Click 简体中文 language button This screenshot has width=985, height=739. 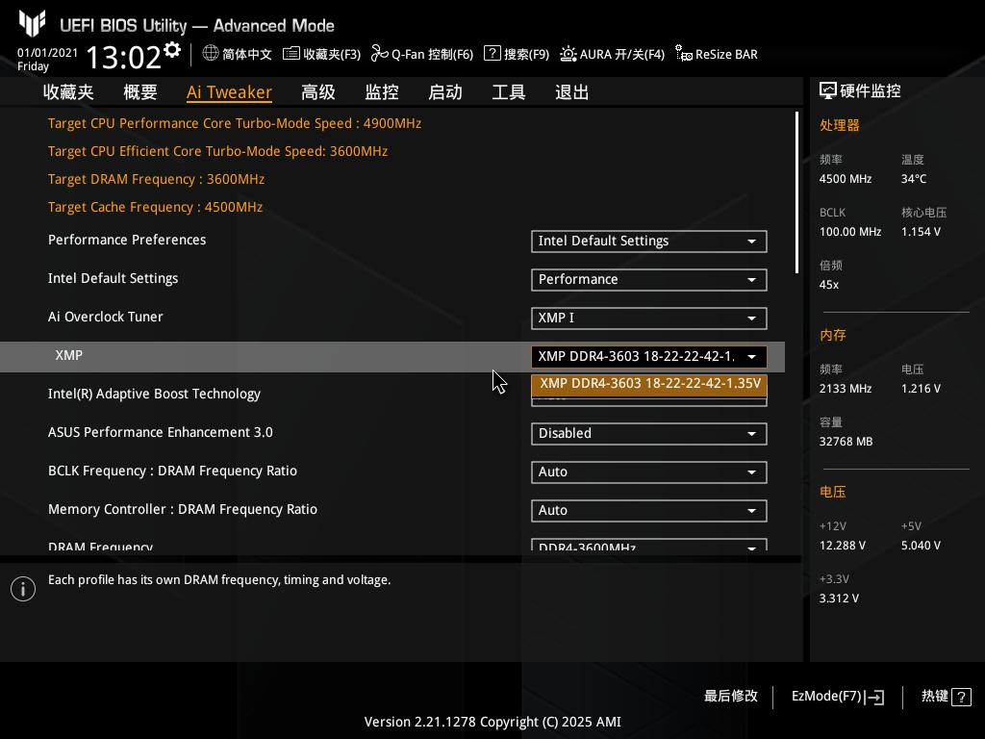246,54
